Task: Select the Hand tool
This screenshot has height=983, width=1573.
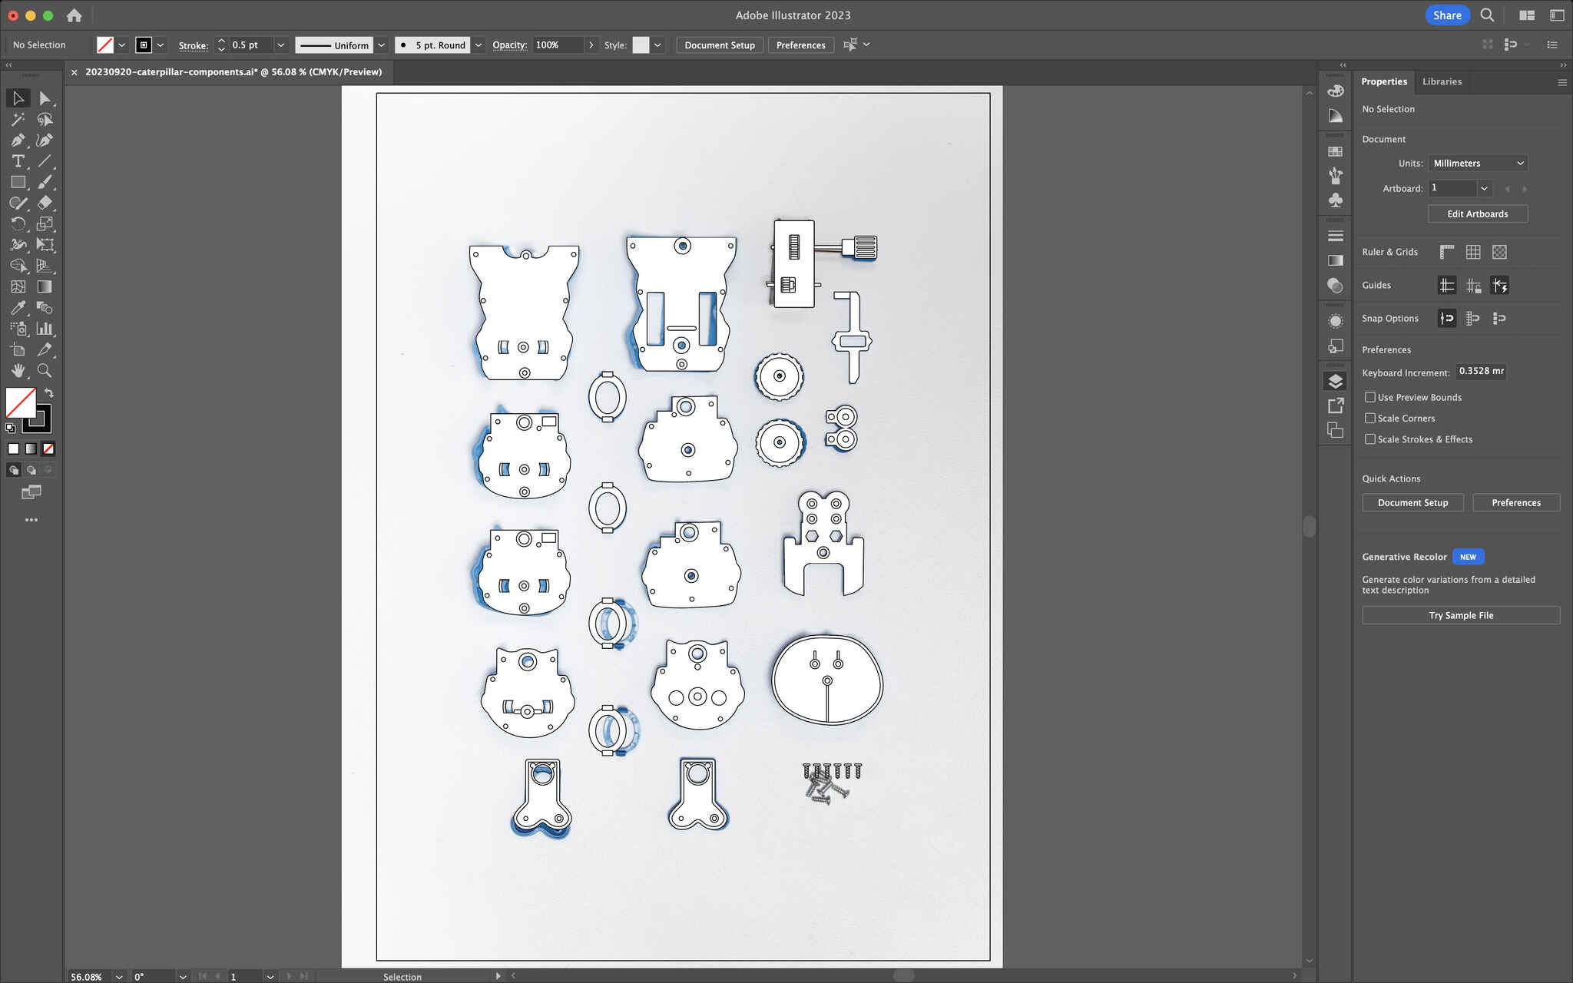Action: 18,371
